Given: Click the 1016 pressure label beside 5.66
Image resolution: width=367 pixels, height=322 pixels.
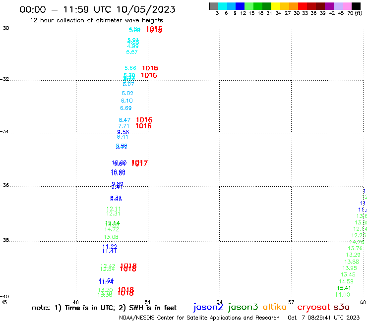Looking at the screenshot, I should pos(150,68).
